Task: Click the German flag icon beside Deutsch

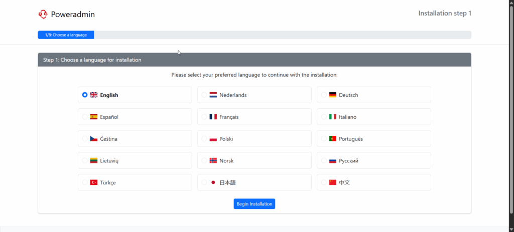Action: (333, 95)
